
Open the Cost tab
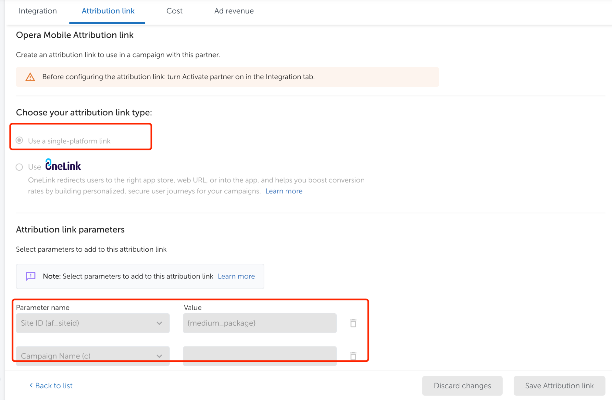pos(174,11)
